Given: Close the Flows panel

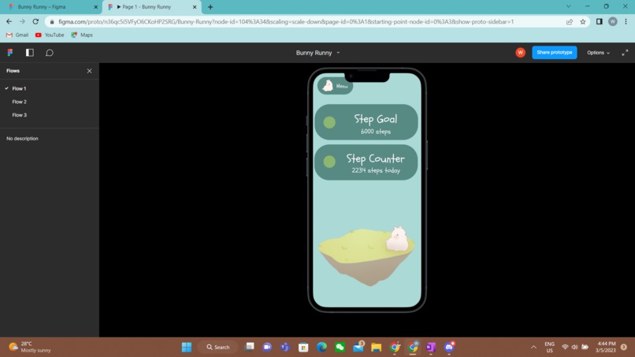Looking at the screenshot, I should click(x=90, y=71).
